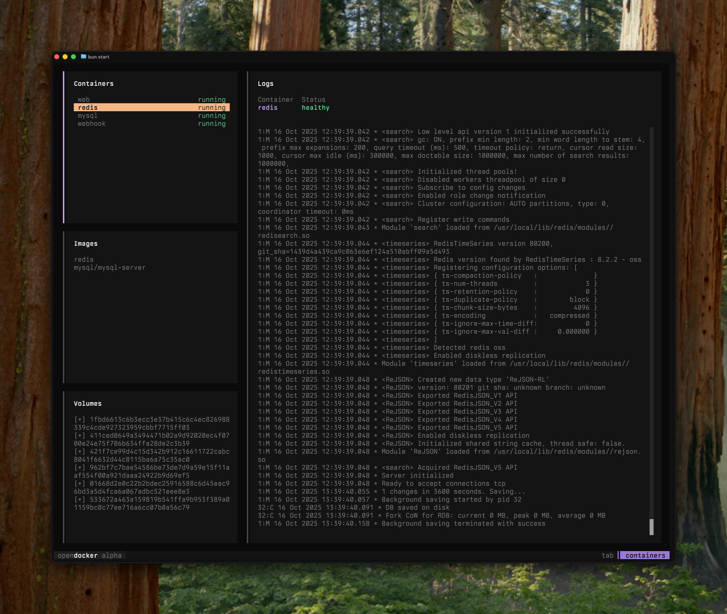
Task: Click the containers tab indicator in footer
Action: point(645,555)
